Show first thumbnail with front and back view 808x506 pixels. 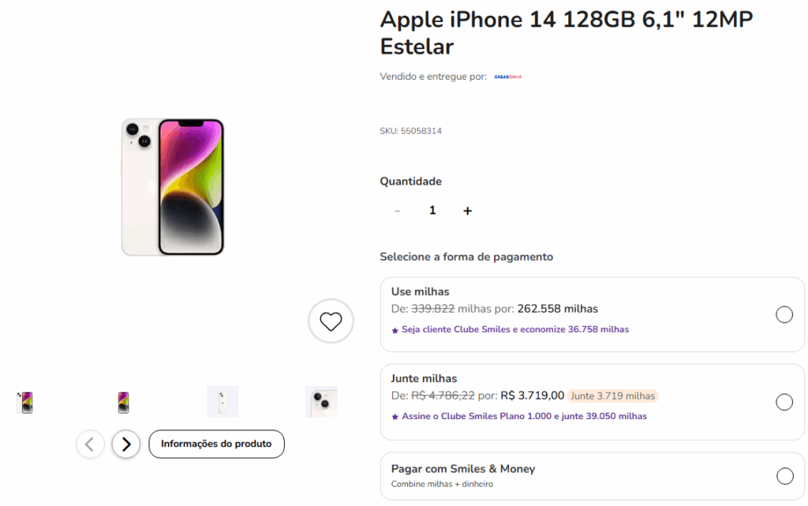pyautogui.click(x=24, y=403)
